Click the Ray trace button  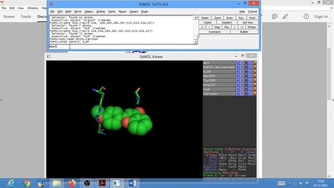click(x=241, y=18)
